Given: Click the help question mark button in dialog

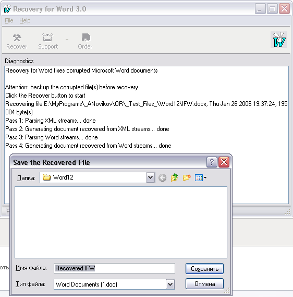Looking at the screenshot, I should [212, 162].
